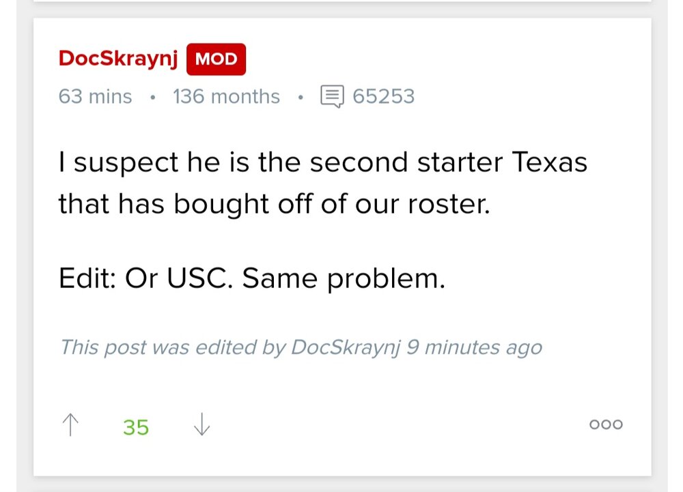Click the post count comment icon
This screenshot has height=492, width=683.
(x=332, y=97)
